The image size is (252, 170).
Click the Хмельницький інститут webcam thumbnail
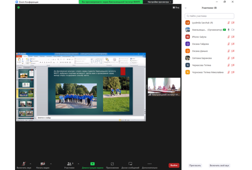[164, 87]
